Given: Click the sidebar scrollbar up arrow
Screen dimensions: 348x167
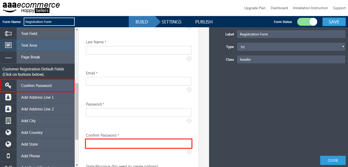Looking at the screenshot, I should [77, 30].
